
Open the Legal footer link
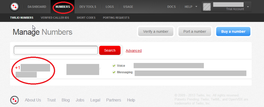(95, 100)
